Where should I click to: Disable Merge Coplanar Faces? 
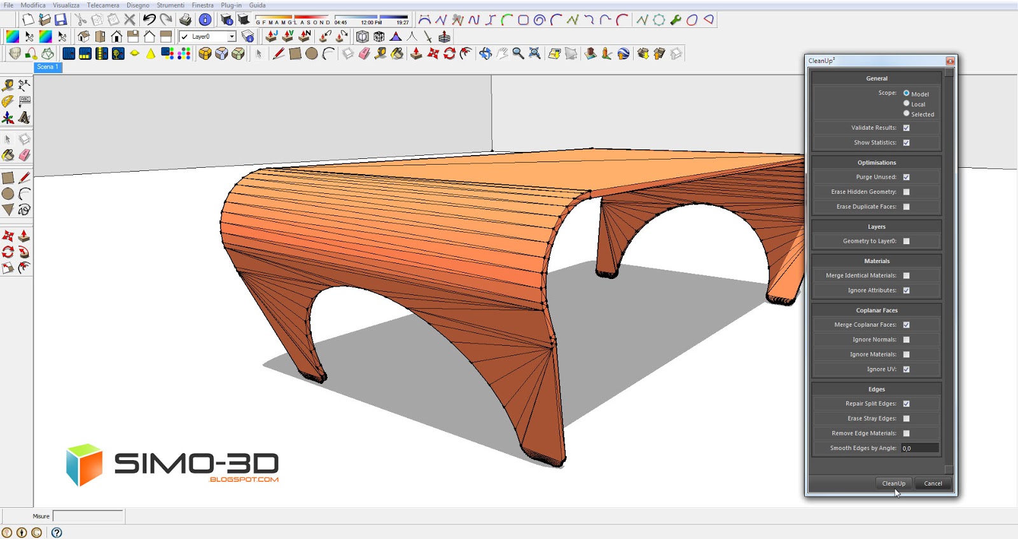pyautogui.click(x=906, y=324)
